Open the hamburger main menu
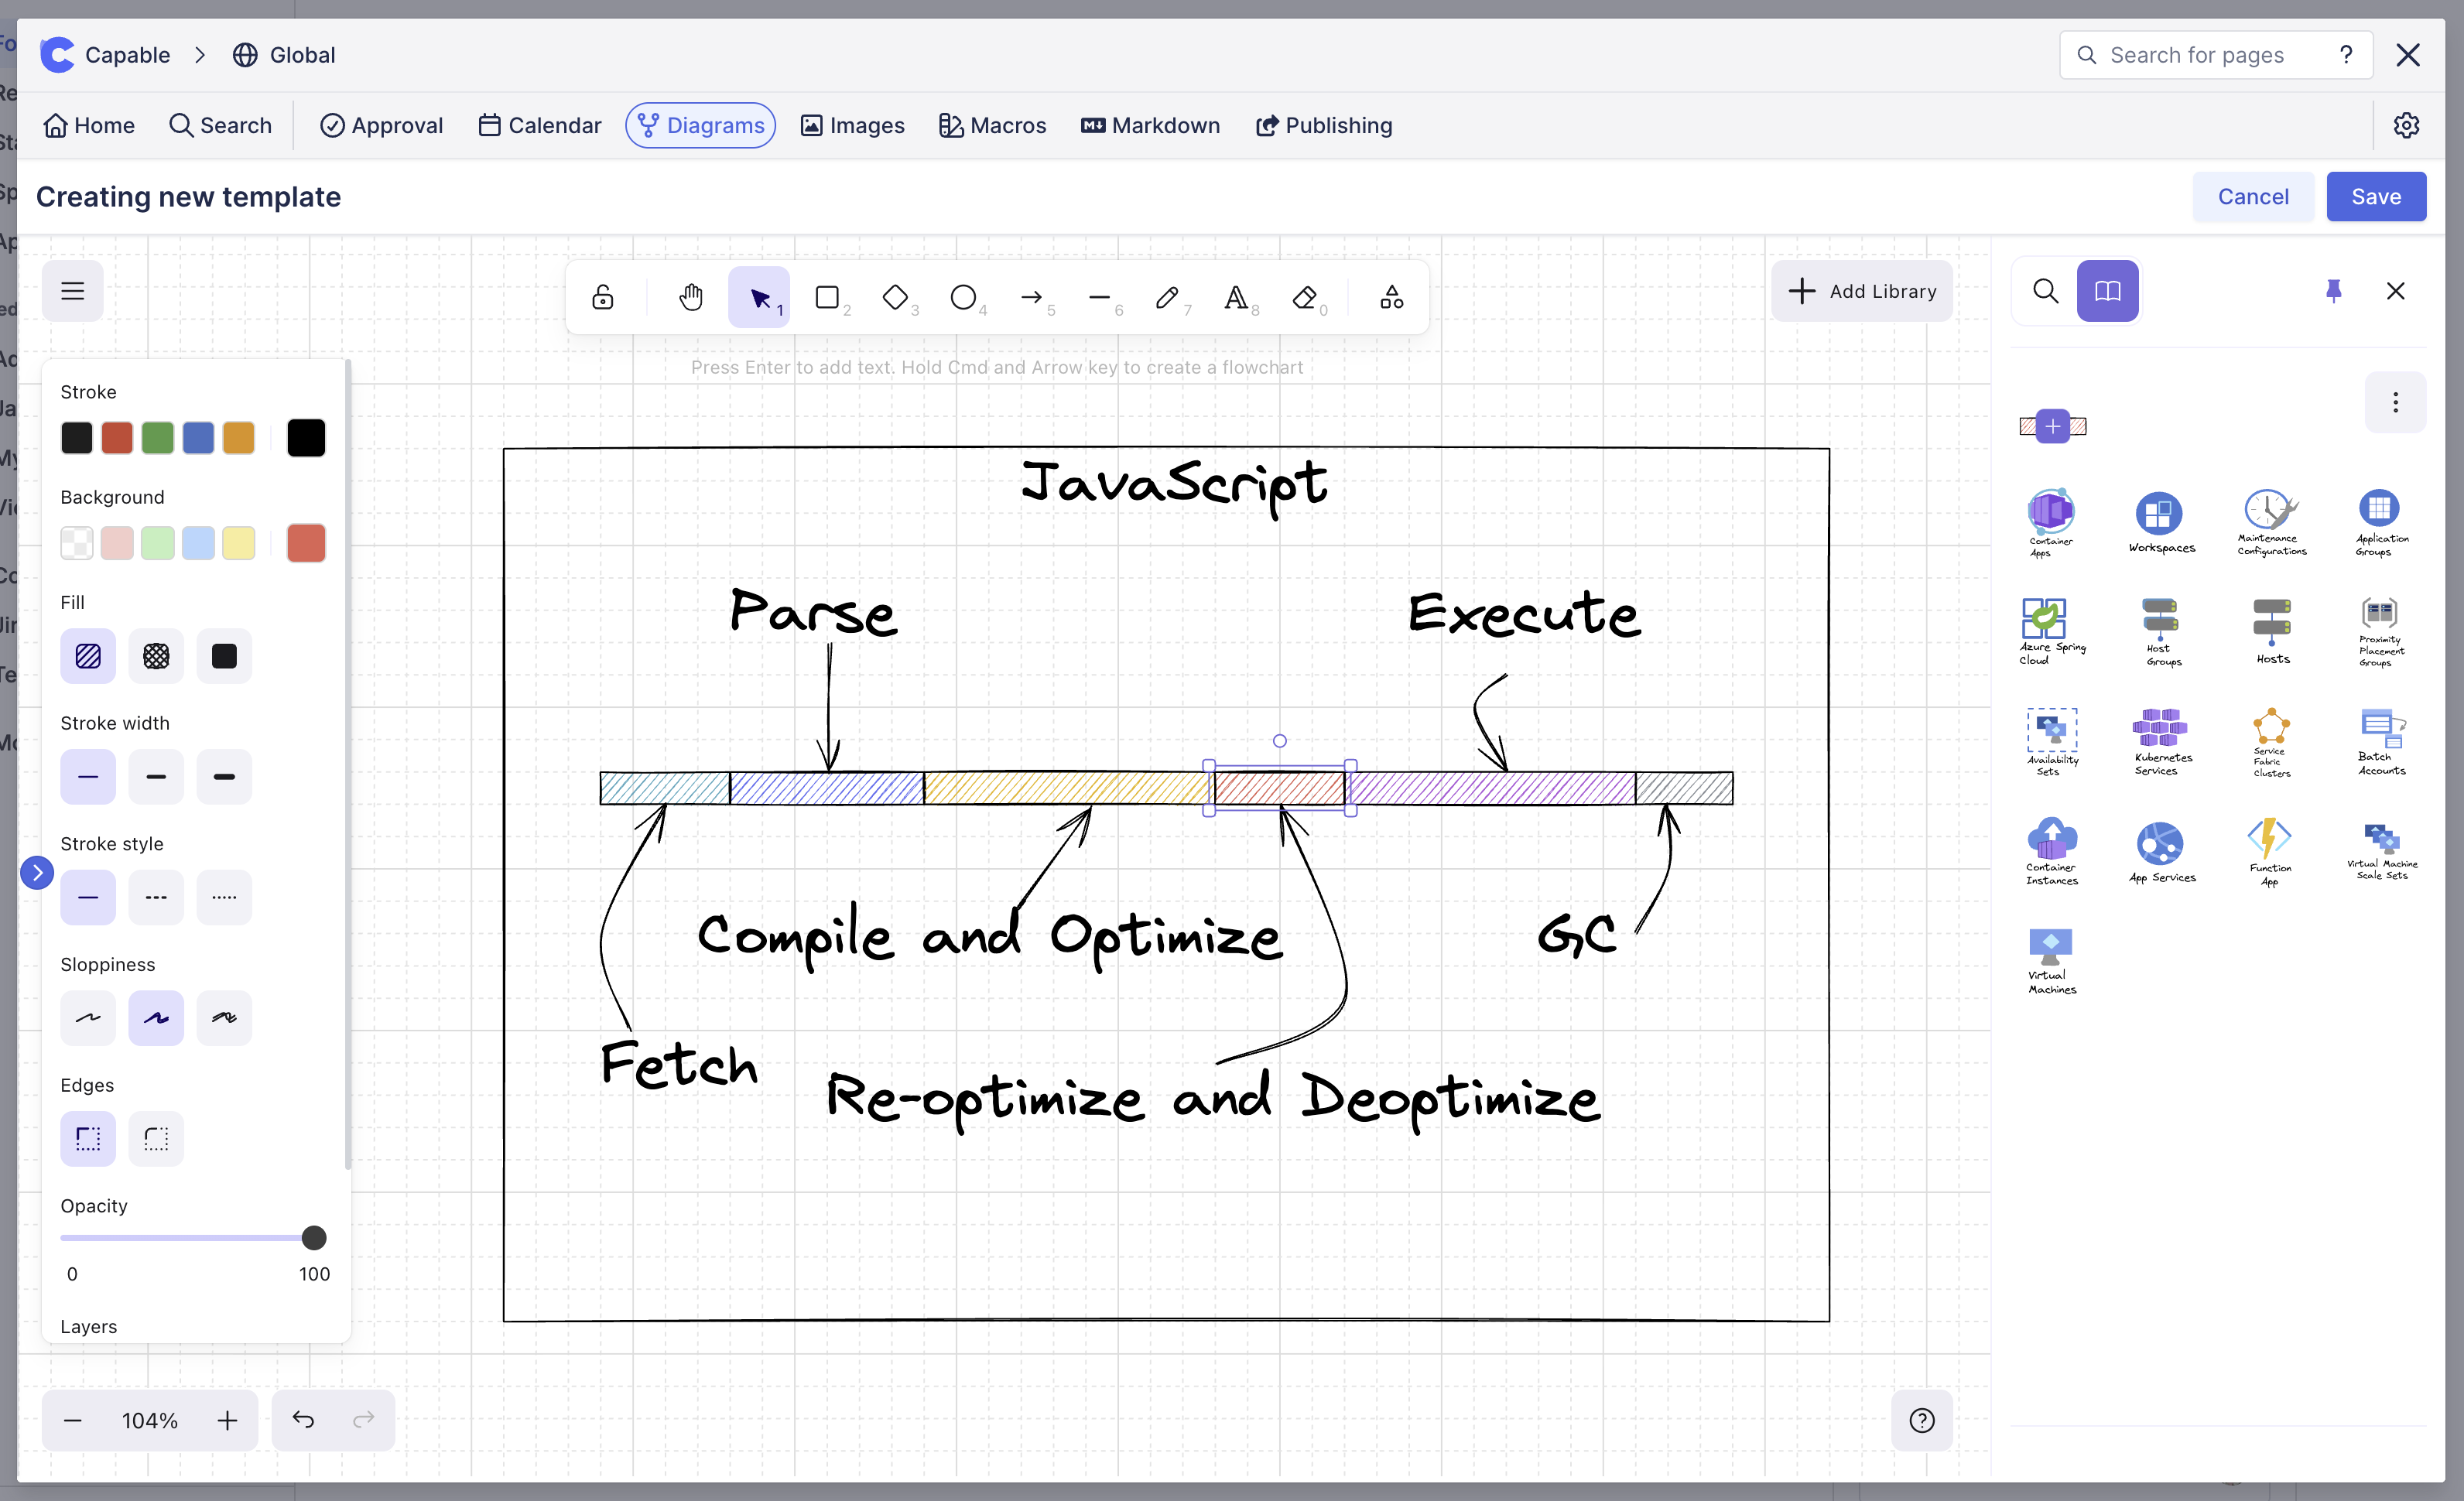The width and height of the screenshot is (2464, 1501). 72,291
